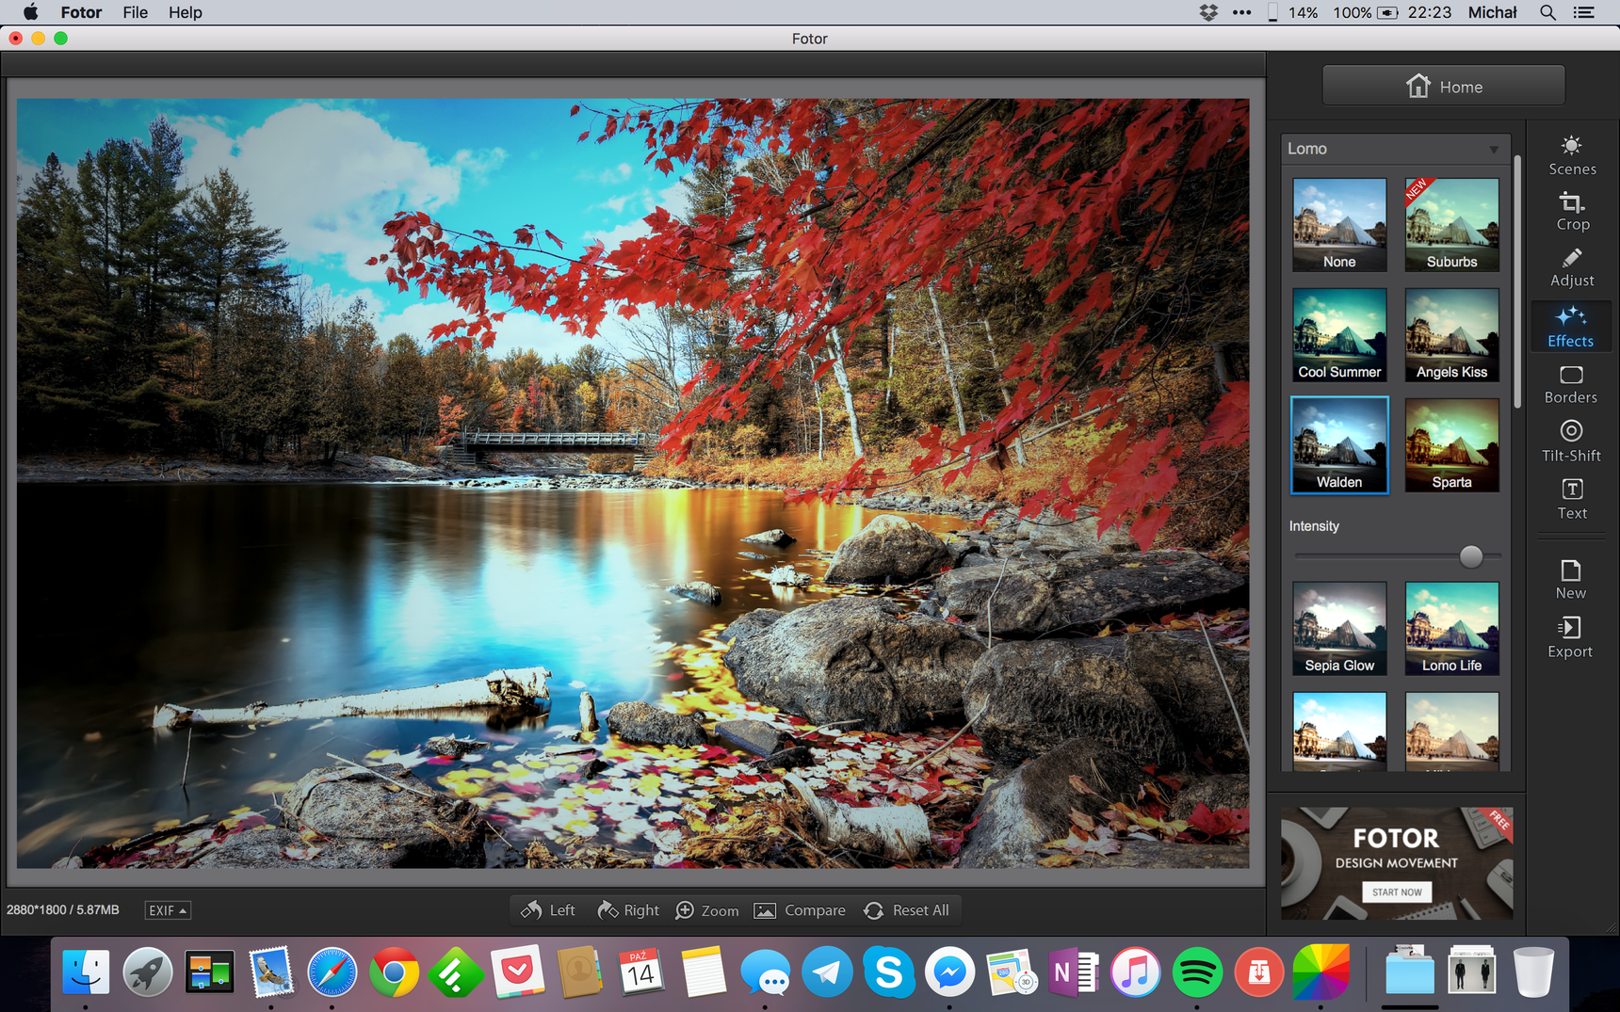Click Compare to view original
Screen dimensions: 1620x1012
(x=800, y=910)
